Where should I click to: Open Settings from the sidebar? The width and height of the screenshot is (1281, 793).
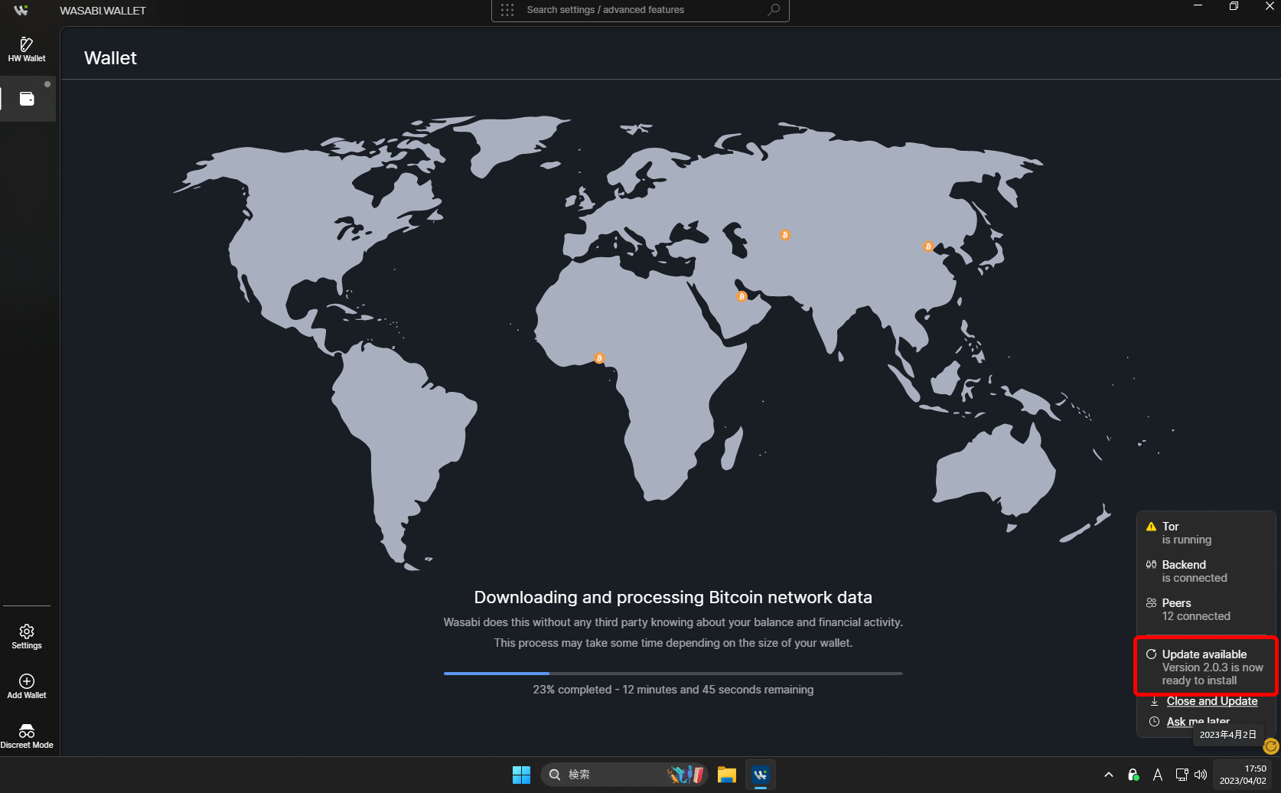(x=27, y=636)
